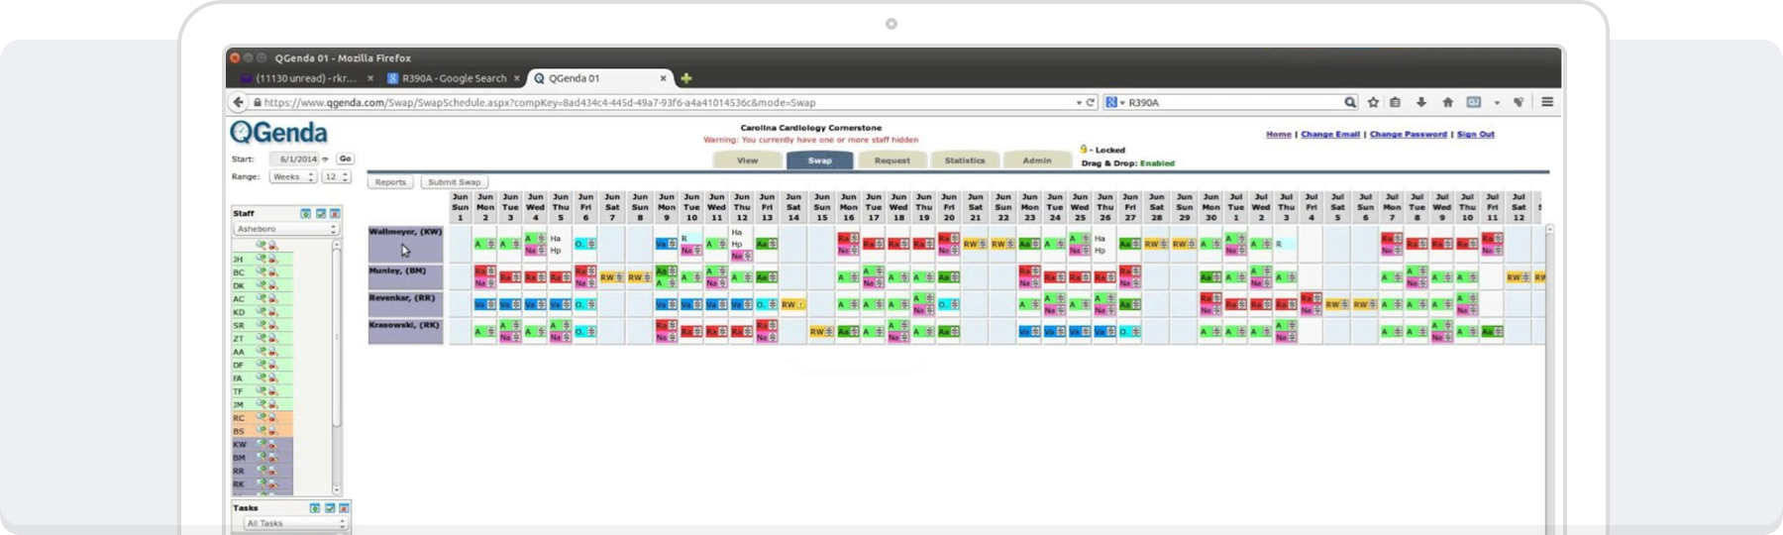Viewport: 1783px width, 535px height.
Task: Open the search engine selector dropdown
Action: coord(1116,102)
